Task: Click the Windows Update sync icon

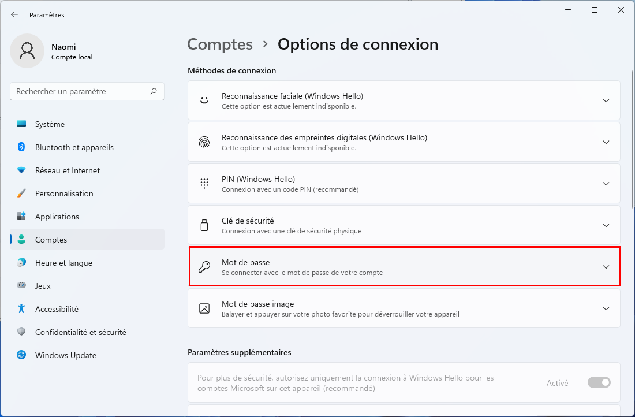Action: coord(21,355)
